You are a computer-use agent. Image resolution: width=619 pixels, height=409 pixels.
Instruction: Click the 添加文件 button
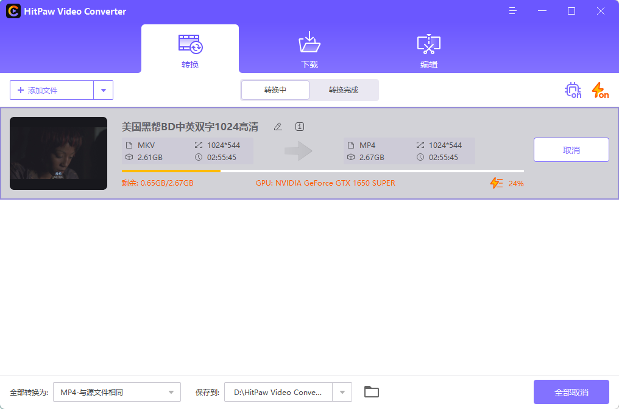click(x=52, y=90)
